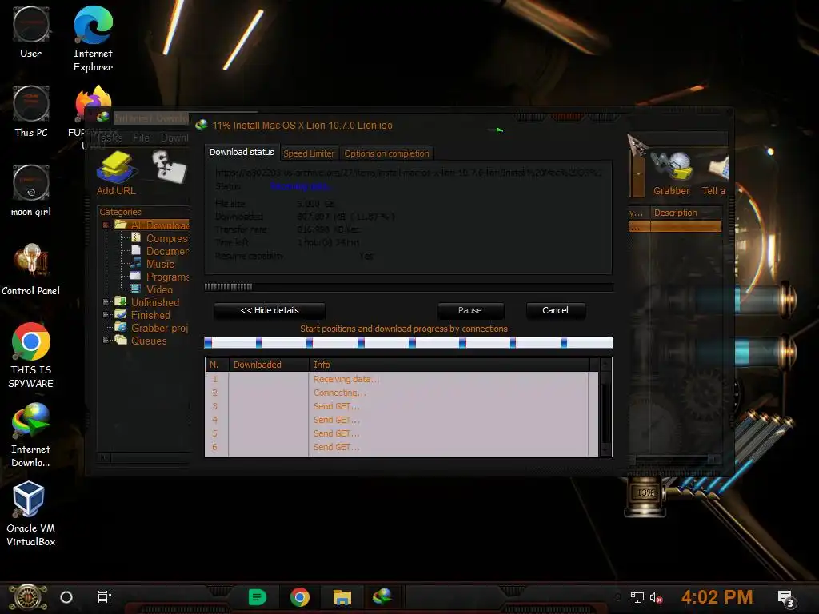
Task: Open the moon girl desktop icon
Action: (x=31, y=191)
